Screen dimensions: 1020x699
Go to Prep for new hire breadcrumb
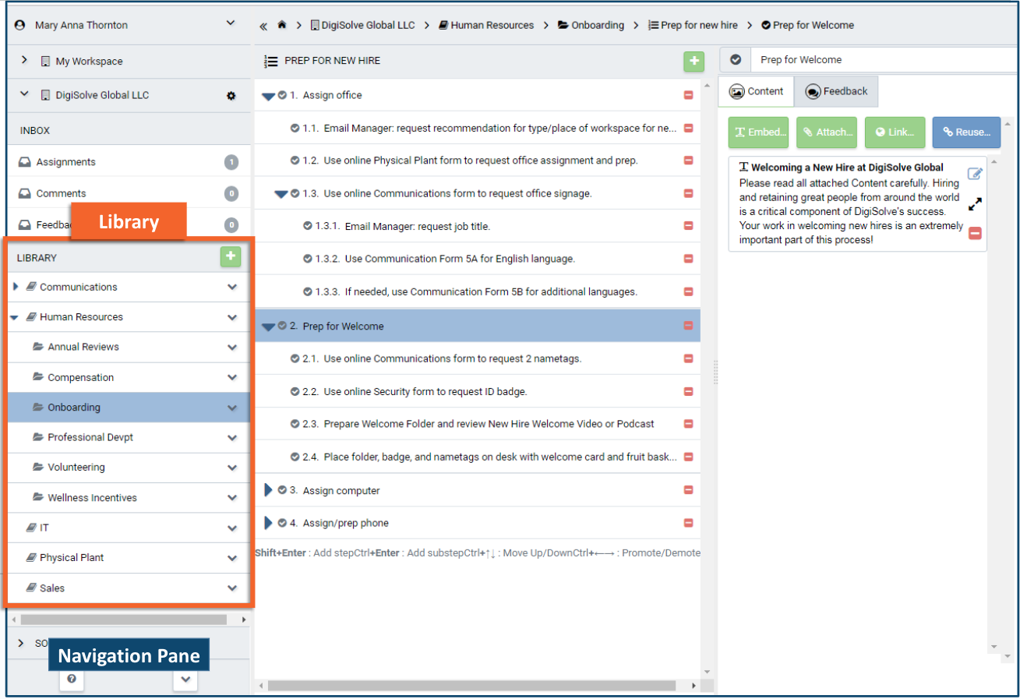693,26
